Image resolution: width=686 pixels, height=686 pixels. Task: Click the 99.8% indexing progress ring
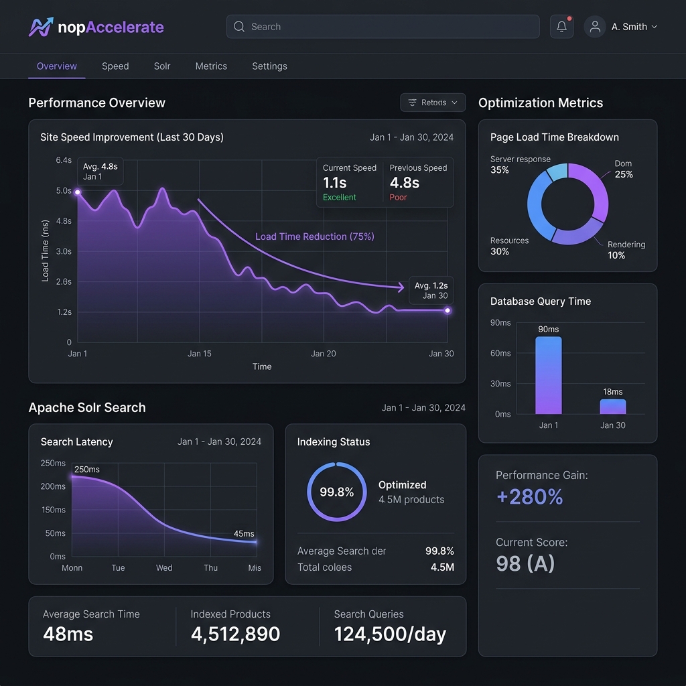pyautogui.click(x=337, y=492)
